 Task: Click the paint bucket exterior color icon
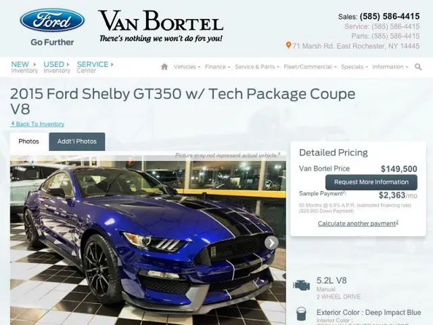pyautogui.click(x=301, y=314)
